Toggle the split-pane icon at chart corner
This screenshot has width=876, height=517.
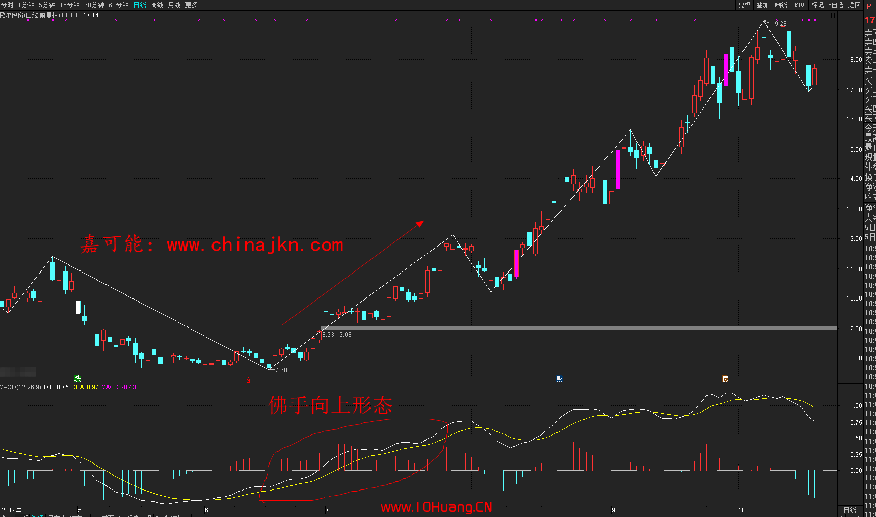[x=834, y=15]
